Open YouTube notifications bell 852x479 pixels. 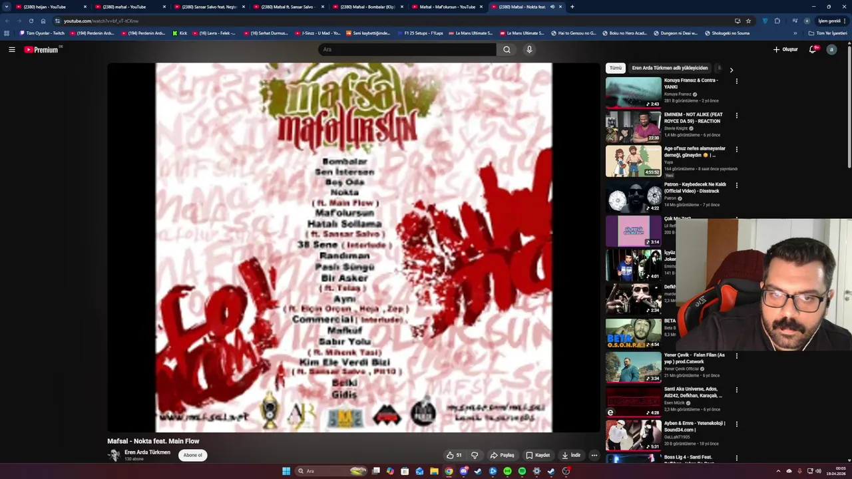[x=813, y=49]
